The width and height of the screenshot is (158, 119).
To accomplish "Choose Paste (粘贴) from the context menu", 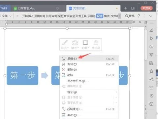I will pyautogui.click(x=89, y=75).
